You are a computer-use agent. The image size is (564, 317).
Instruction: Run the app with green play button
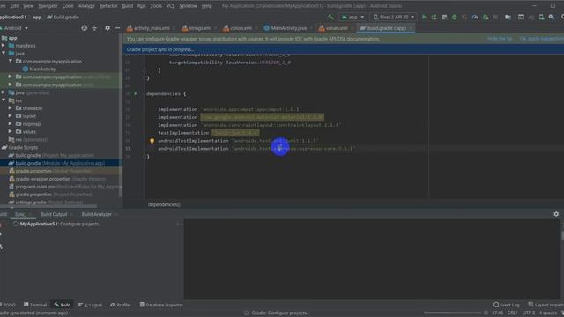pos(424,17)
